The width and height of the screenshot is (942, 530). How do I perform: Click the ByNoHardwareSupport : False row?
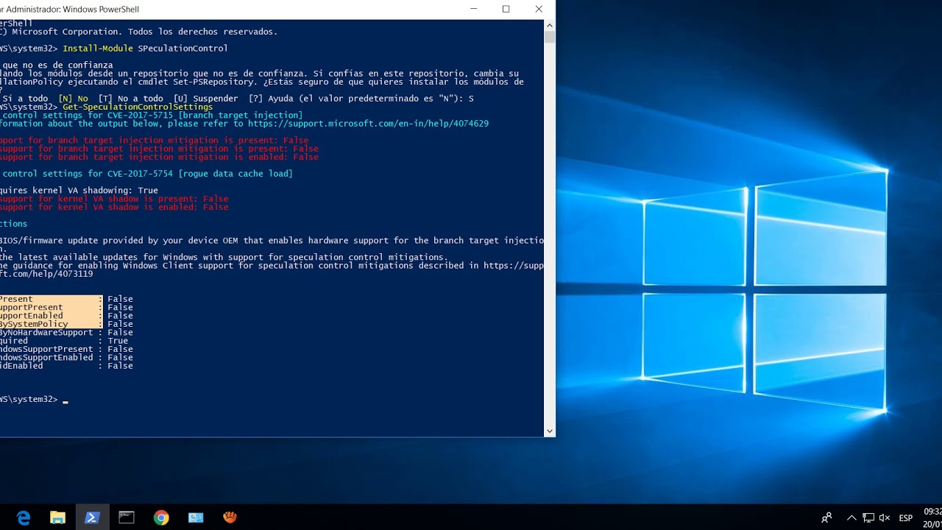click(66, 333)
